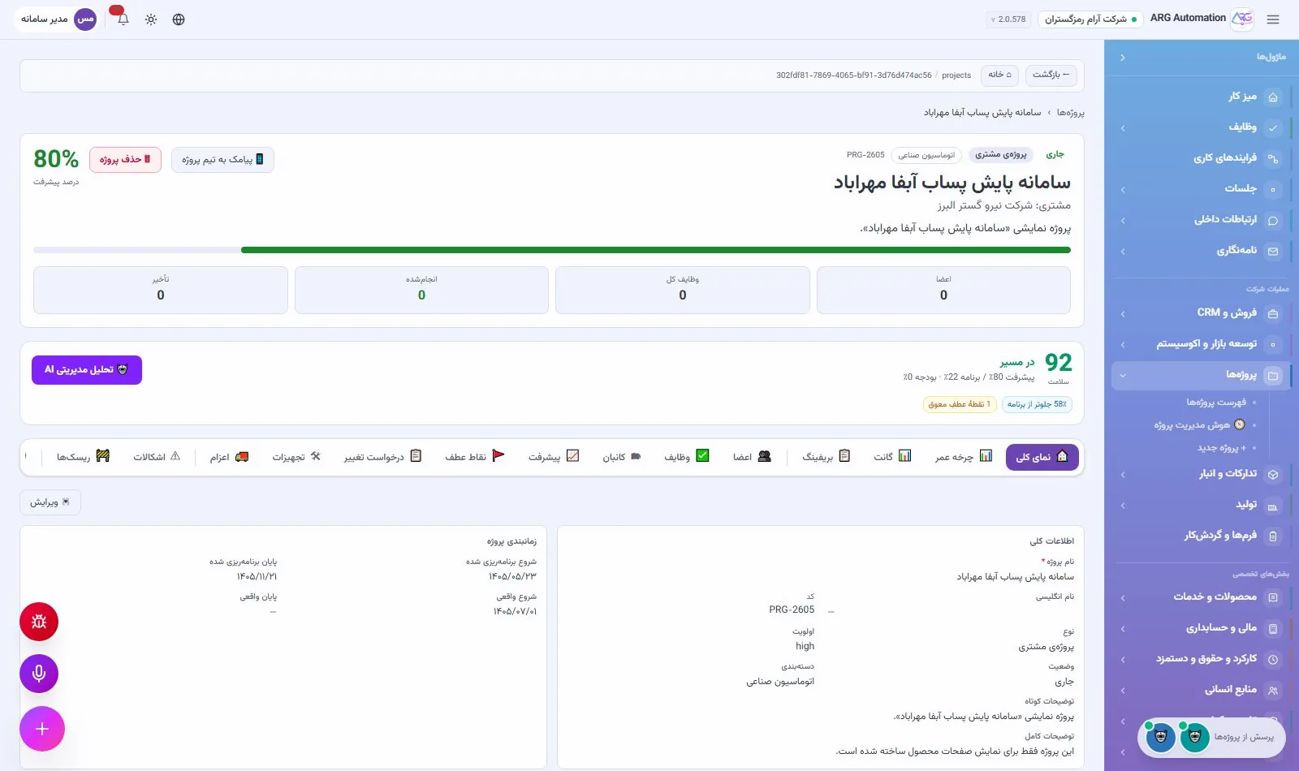Expand the وظایف sidebar chevron

tap(1122, 127)
